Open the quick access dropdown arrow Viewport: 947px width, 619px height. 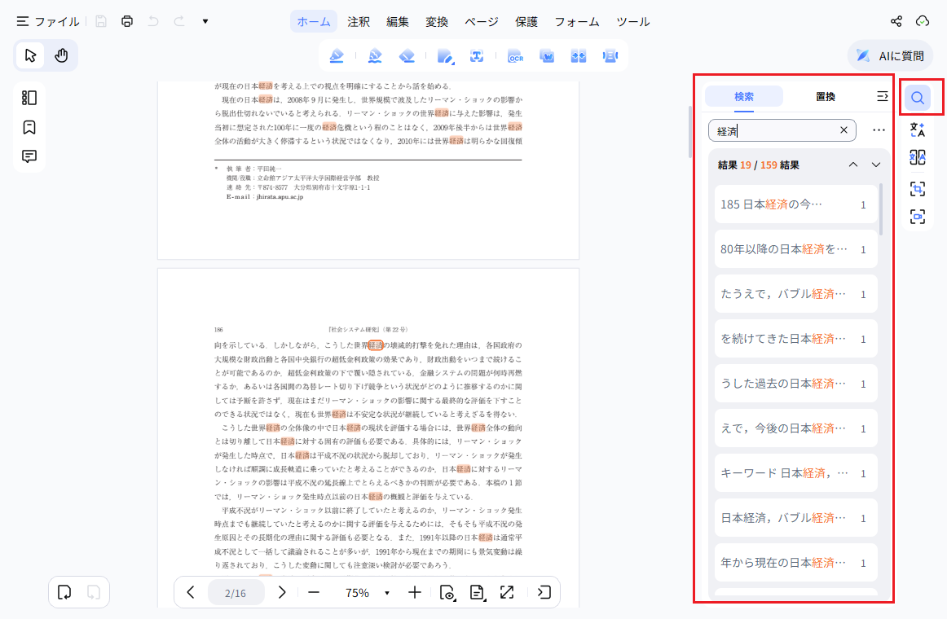(x=205, y=22)
